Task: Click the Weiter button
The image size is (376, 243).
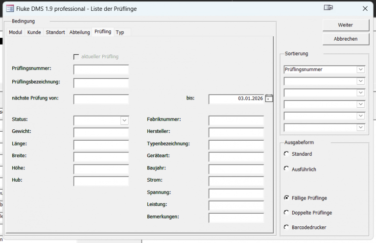Action: click(x=346, y=25)
